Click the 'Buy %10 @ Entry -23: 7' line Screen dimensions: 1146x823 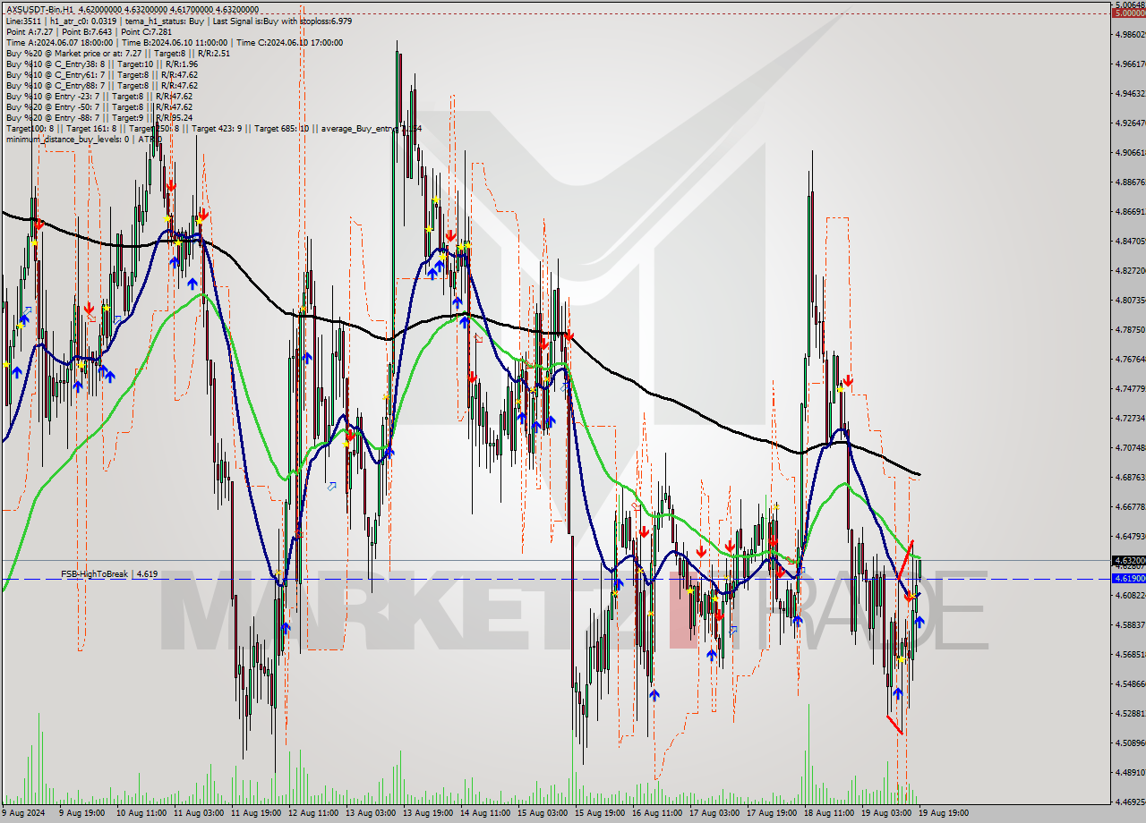pos(98,96)
